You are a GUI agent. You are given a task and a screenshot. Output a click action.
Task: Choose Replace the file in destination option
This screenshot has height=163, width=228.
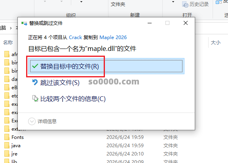tap(106, 66)
